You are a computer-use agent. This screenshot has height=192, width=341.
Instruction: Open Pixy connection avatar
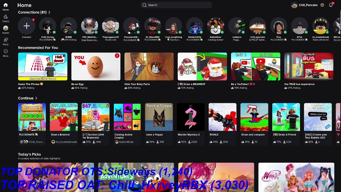pyautogui.click(x=279, y=26)
